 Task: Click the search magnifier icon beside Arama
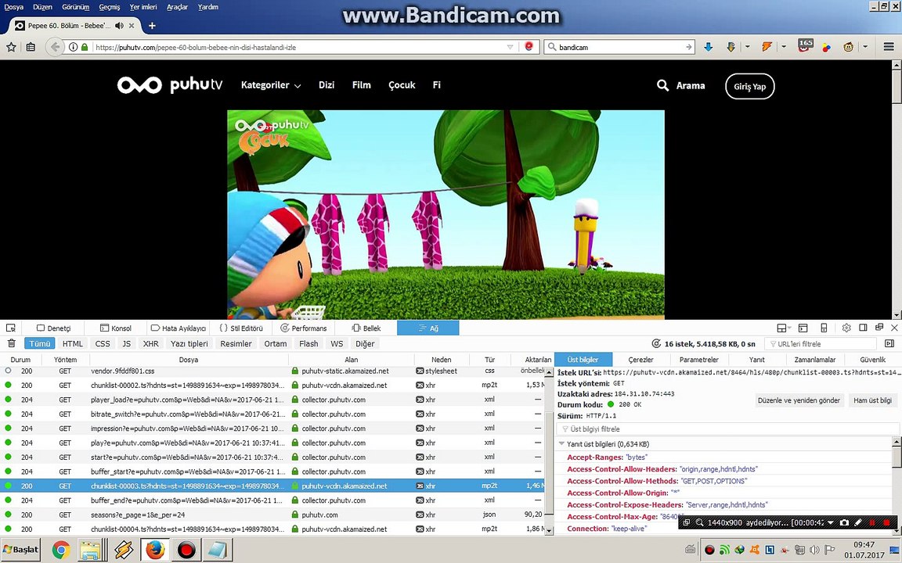tap(662, 85)
